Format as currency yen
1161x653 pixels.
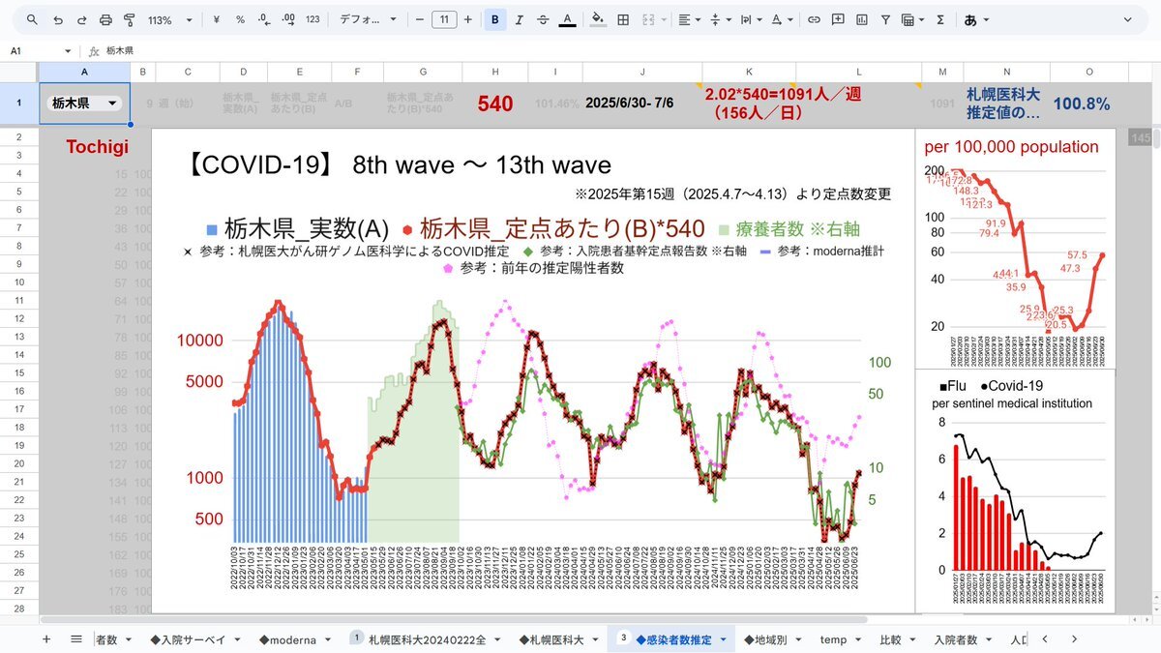[218, 19]
